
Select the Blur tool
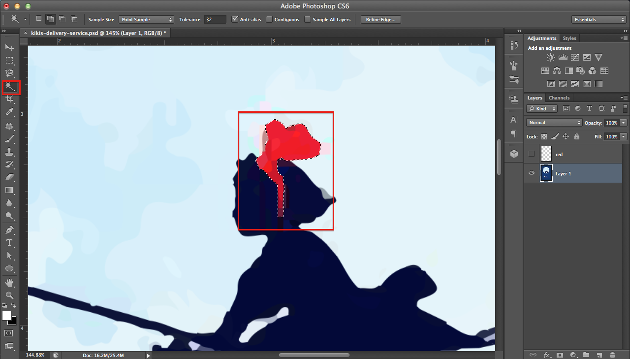[x=9, y=203]
